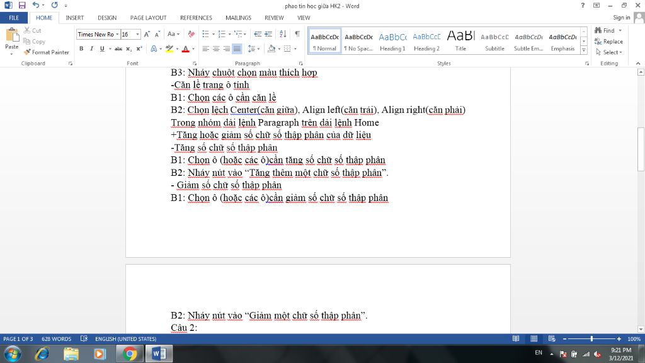Click the Numbering list icon
This screenshot has height=363, width=645.
[x=222, y=34]
